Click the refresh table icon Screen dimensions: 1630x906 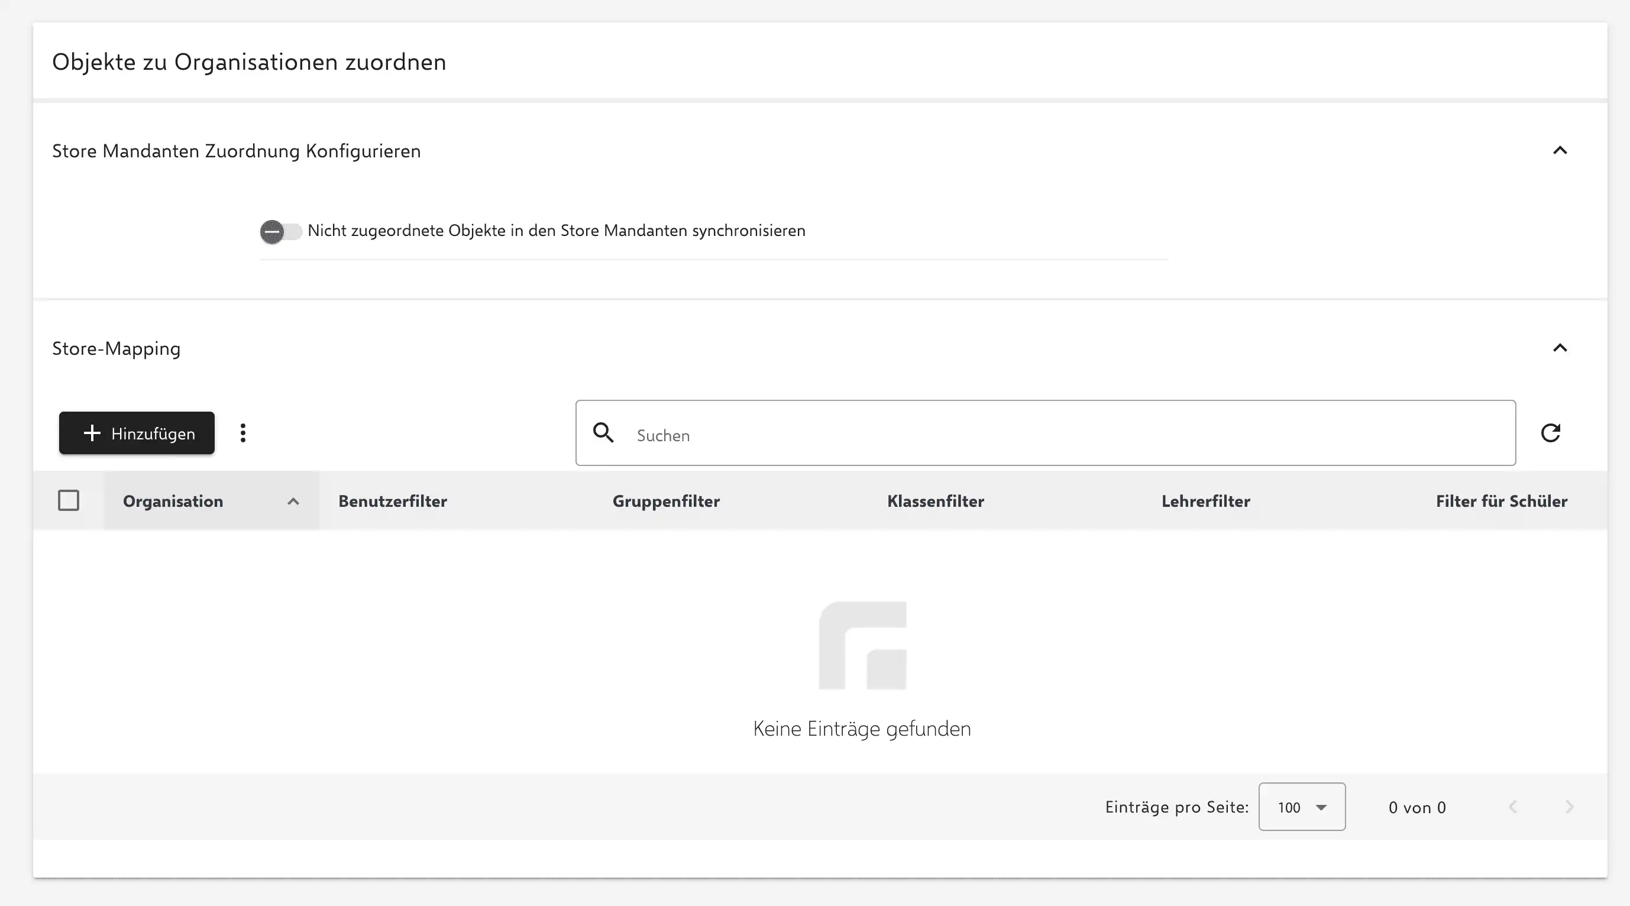(1550, 433)
